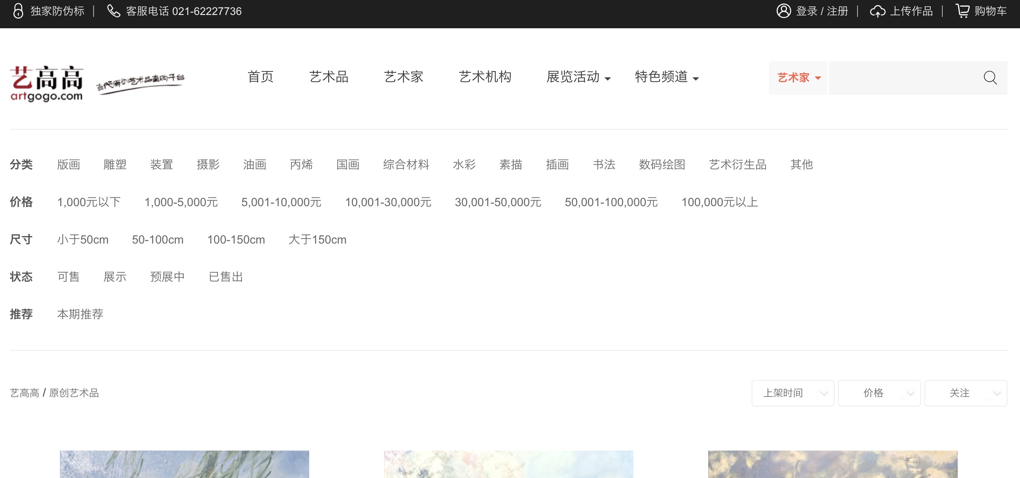Open the 艺术家 search type dropdown

(x=798, y=78)
